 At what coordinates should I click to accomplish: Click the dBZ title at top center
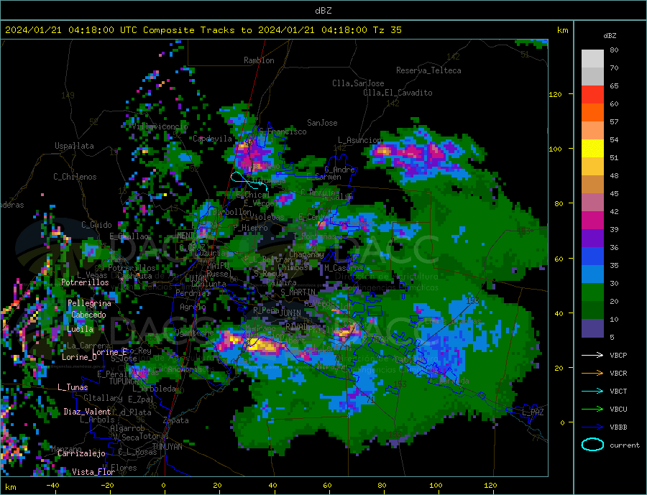click(x=323, y=11)
